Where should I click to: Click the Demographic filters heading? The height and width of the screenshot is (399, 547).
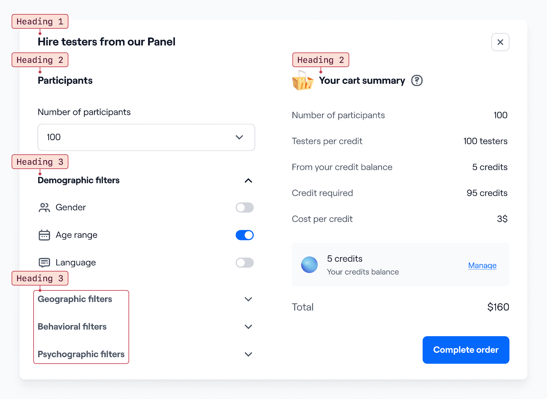click(78, 180)
